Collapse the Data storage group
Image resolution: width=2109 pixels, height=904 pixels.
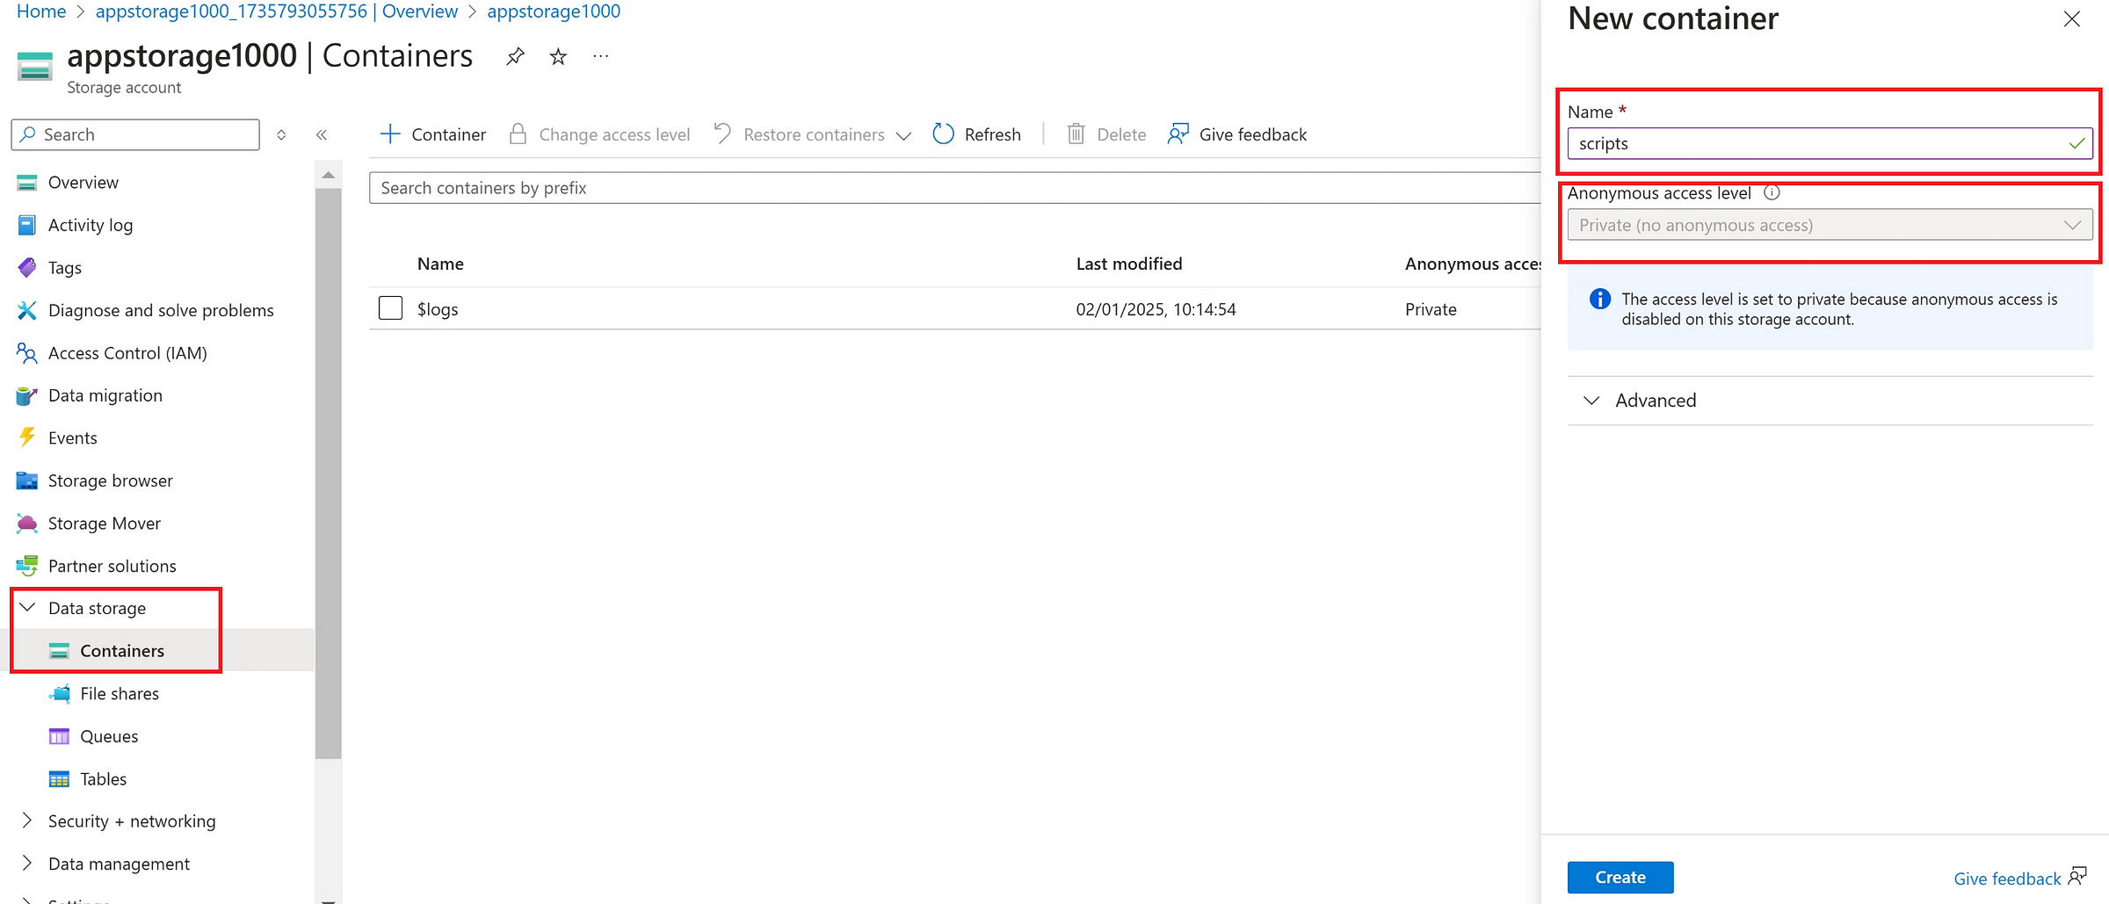click(x=27, y=608)
